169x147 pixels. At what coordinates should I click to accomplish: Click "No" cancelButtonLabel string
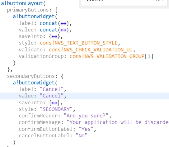click(82, 136)
